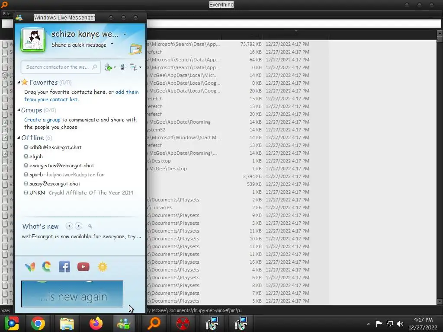This screenshot has height=332, width=443.
Task: Open Firefox from the taskbar
Action: coord(96,323)
